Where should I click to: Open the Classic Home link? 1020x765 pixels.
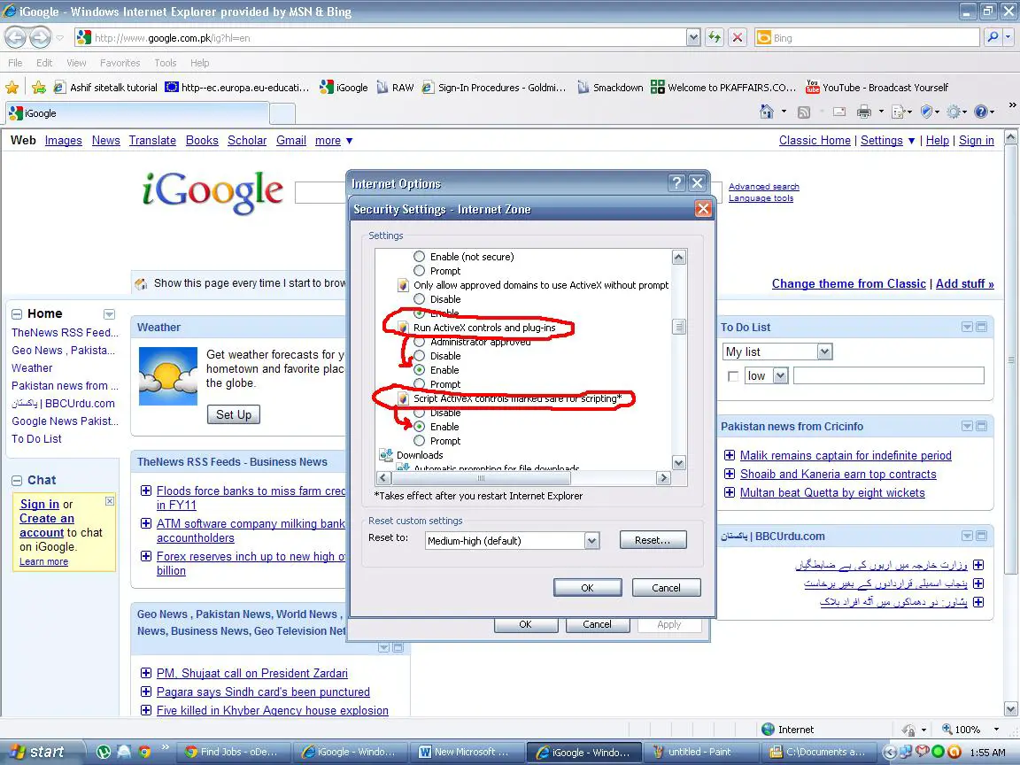point(815,141)
